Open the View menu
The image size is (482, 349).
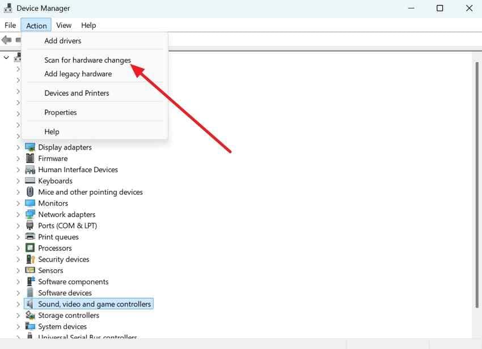pos(64,25)
